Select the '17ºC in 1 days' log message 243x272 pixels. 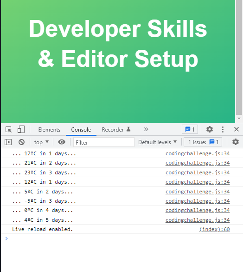pos(44,153)
